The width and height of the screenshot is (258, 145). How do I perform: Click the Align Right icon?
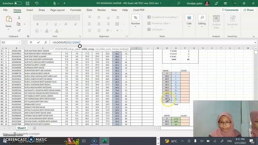click(x=108, y=24)
